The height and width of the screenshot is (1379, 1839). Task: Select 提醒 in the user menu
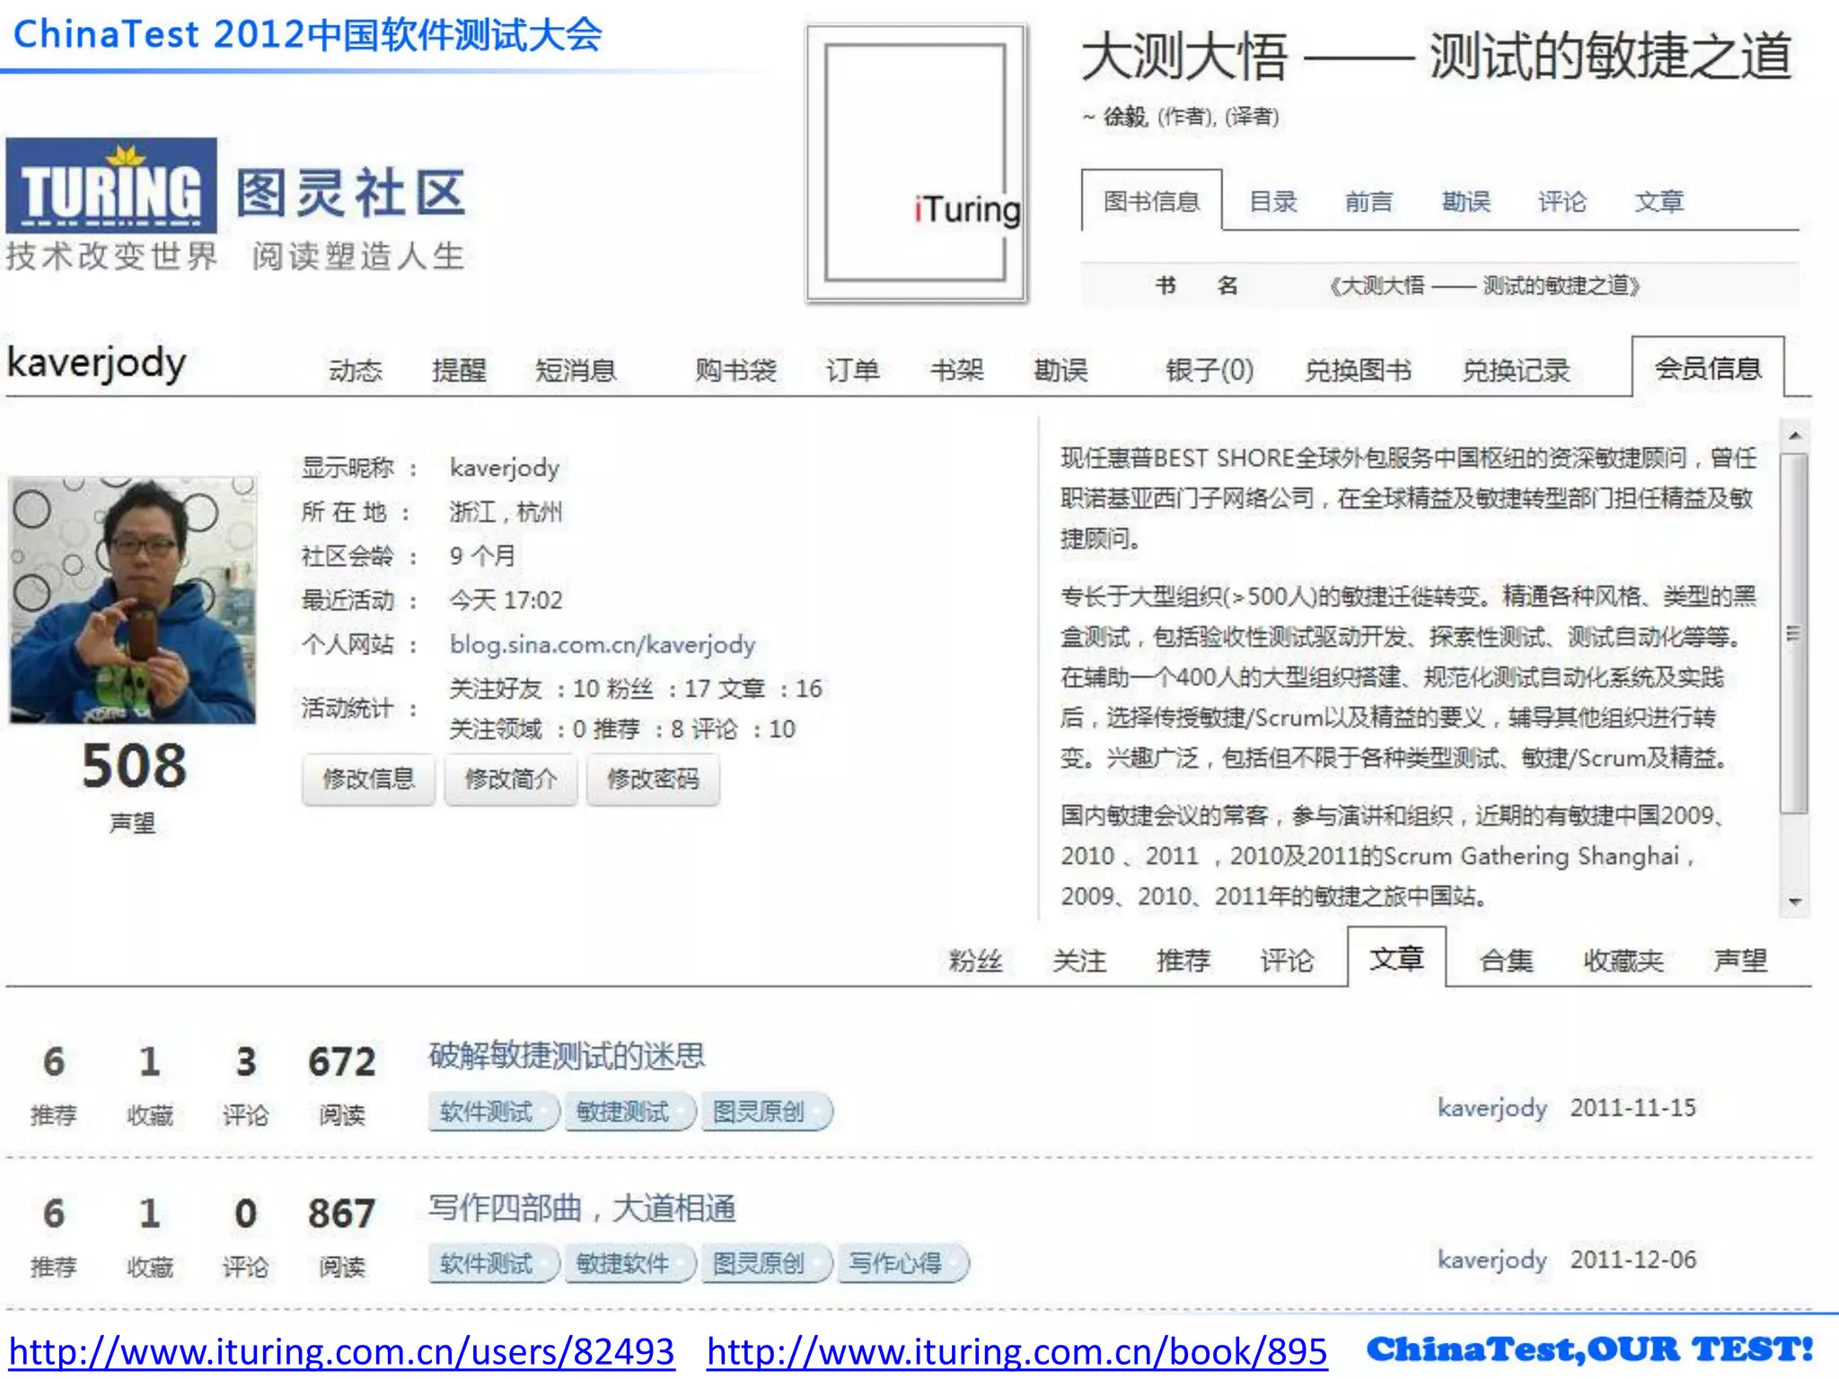459,370
